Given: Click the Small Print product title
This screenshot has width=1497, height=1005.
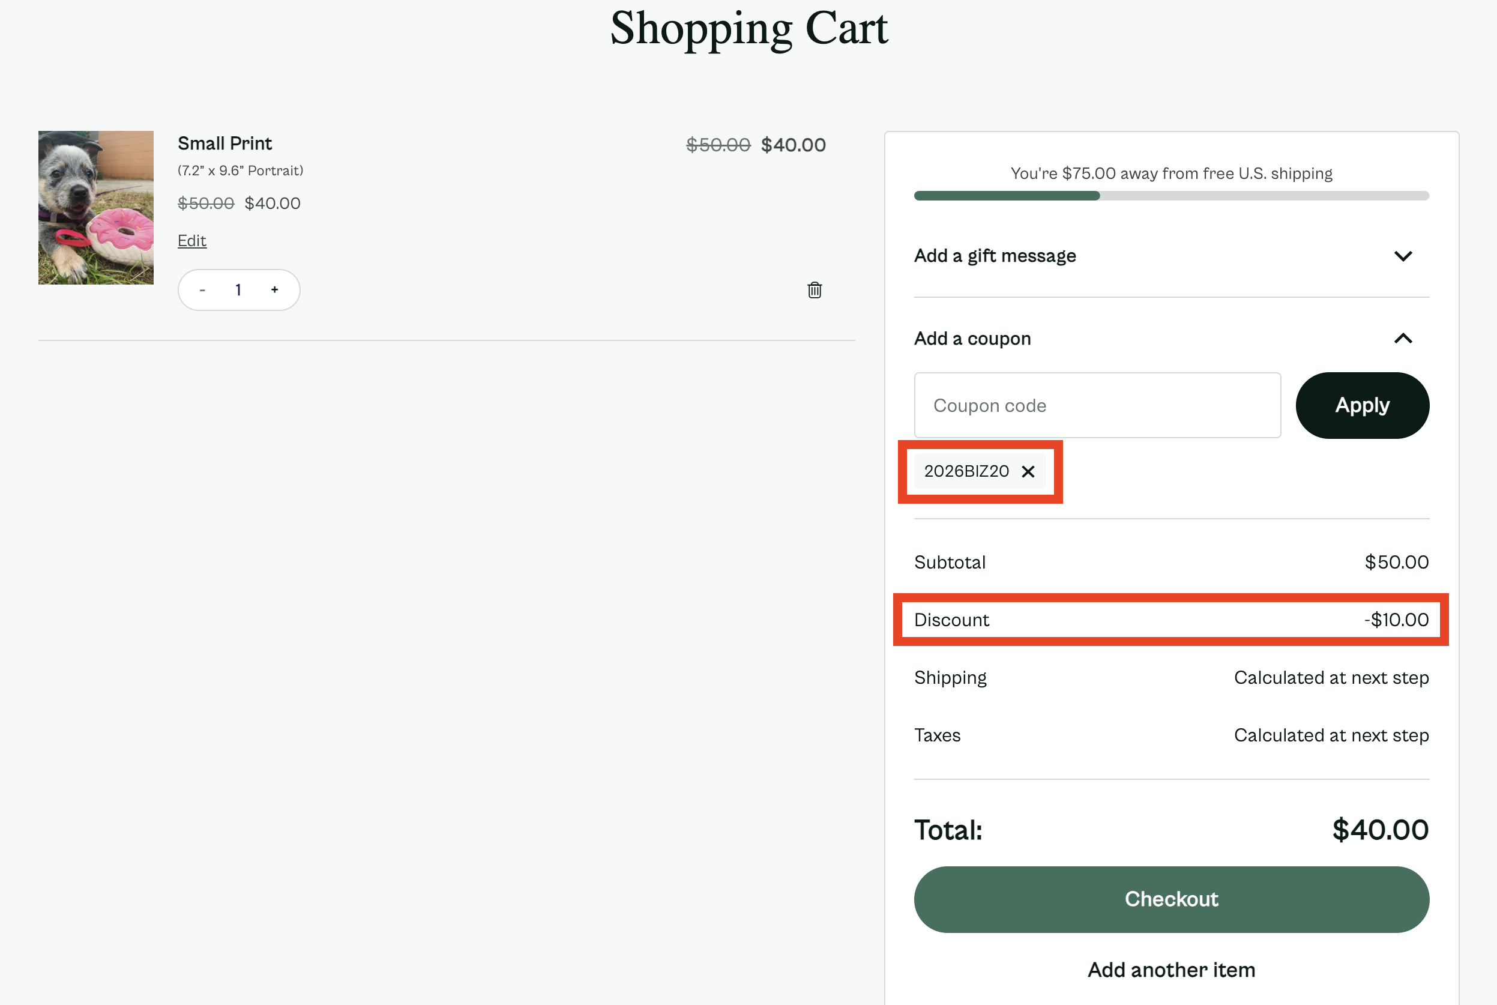Looking at the screenshot, I should tap(225, 143).
